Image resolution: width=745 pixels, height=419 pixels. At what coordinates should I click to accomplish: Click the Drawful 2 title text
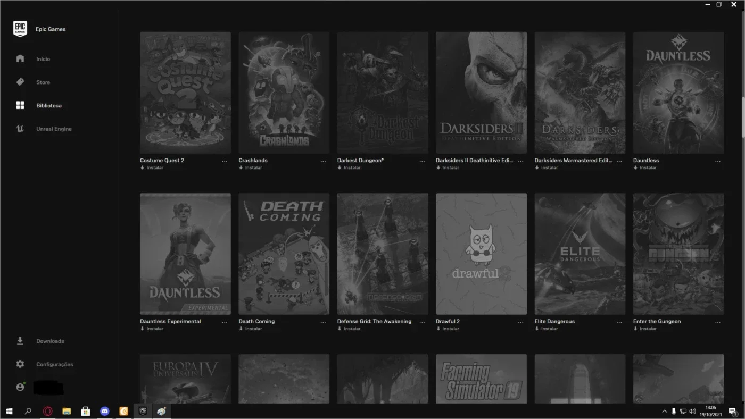pos(448,321)
